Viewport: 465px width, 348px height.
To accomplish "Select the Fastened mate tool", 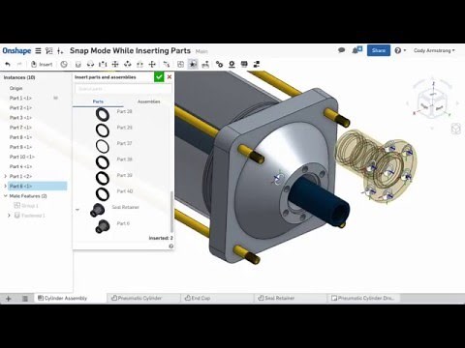I will [x=78, y=65].
